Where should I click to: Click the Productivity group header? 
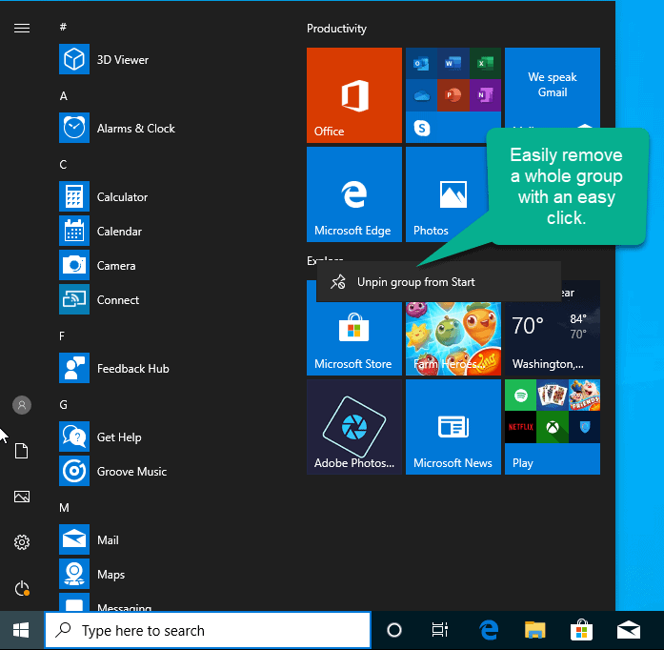click(336, 29)
